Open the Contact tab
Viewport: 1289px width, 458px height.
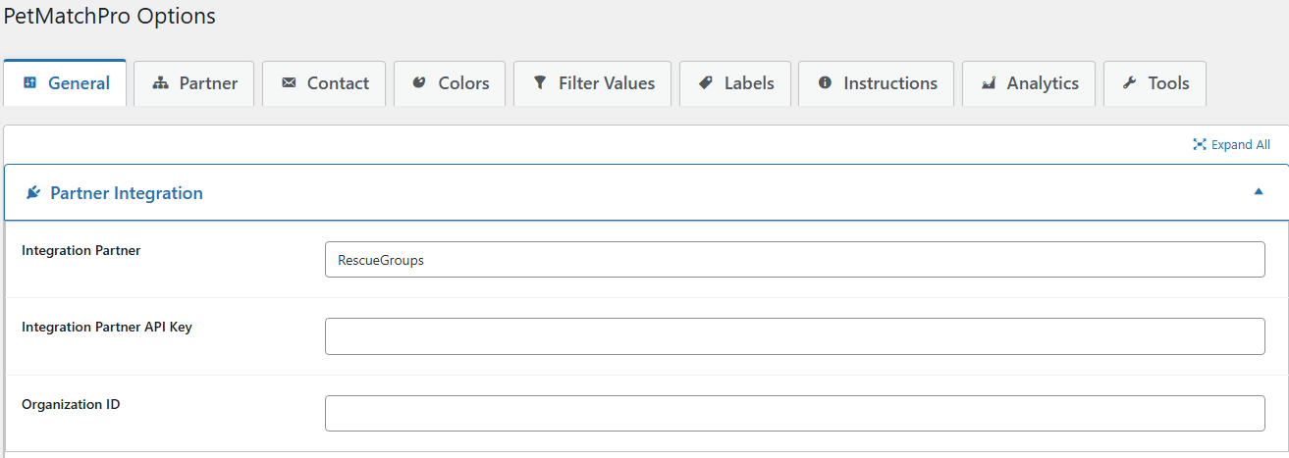(x=324, y=83)
